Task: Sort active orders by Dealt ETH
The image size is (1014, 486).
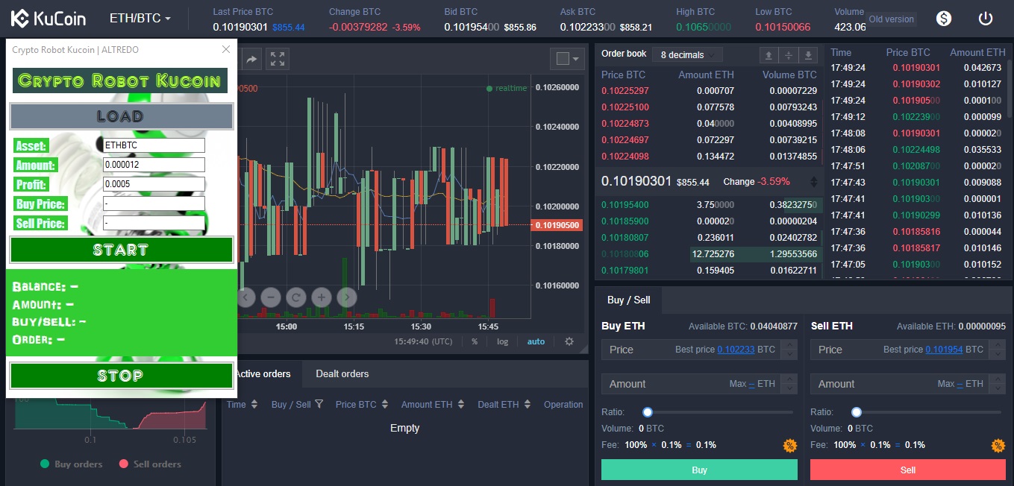Action: click(x=528, y=404)
